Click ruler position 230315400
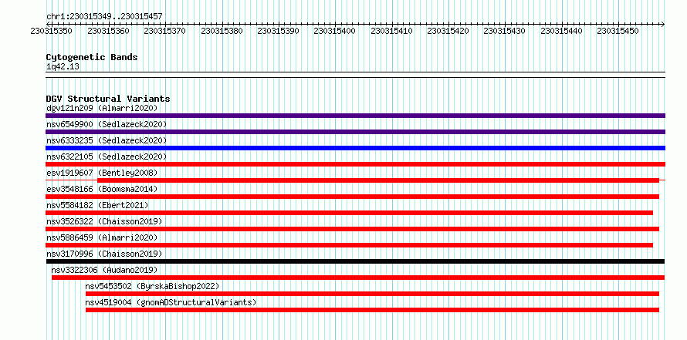687x340 pixels. pyautogui.click(x=335, y=31)
